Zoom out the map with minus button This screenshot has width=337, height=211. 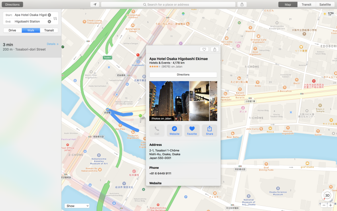pyautogui.click(x=324, y=205)
